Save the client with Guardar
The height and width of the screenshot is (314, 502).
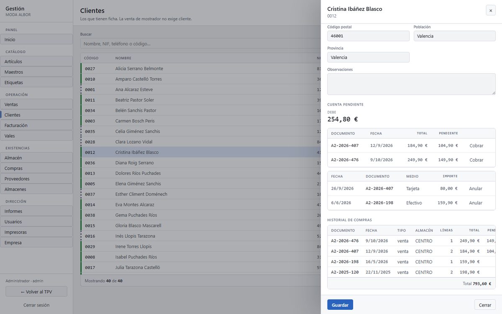point(340,305)
